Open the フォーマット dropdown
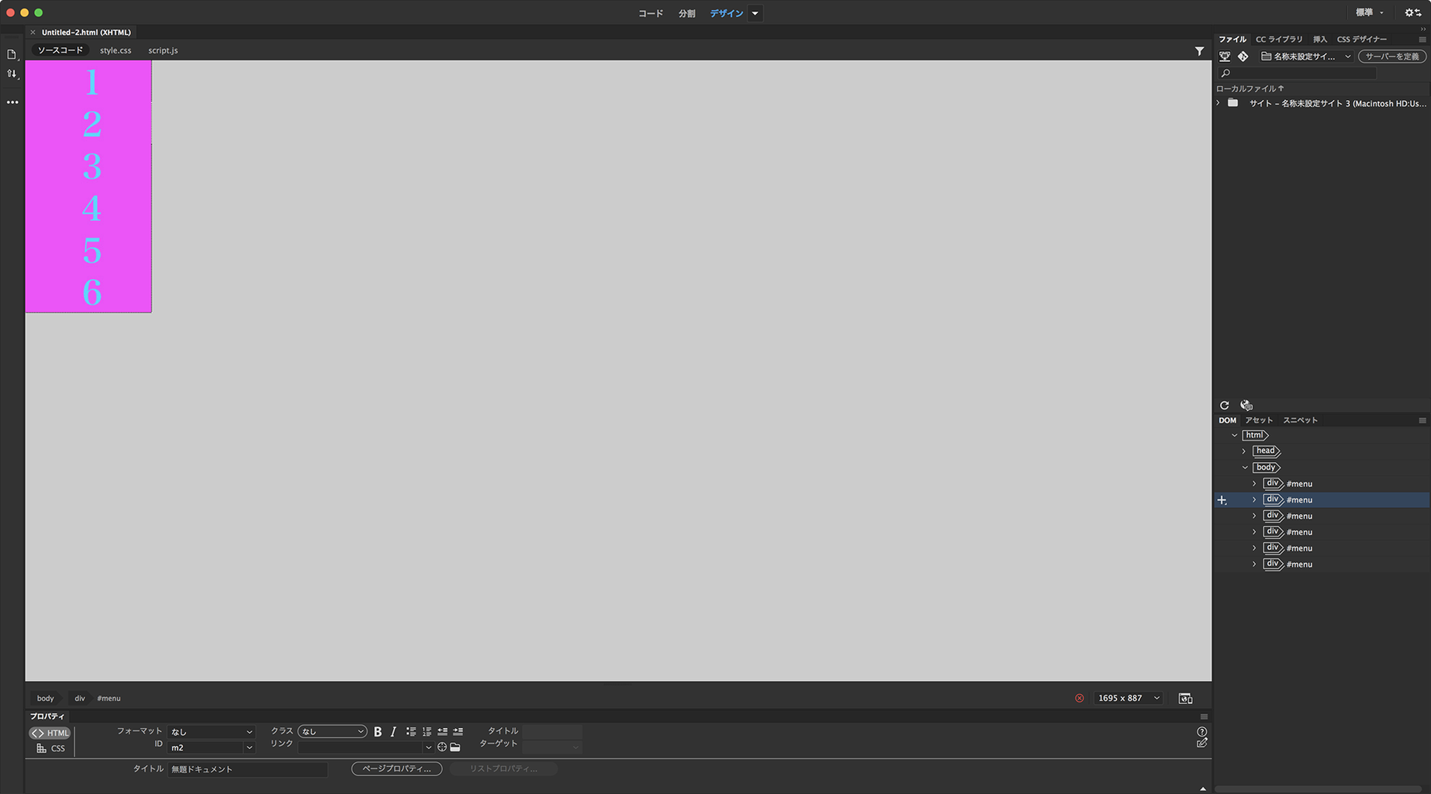1431x794 pixels. (x=211, y=732)
